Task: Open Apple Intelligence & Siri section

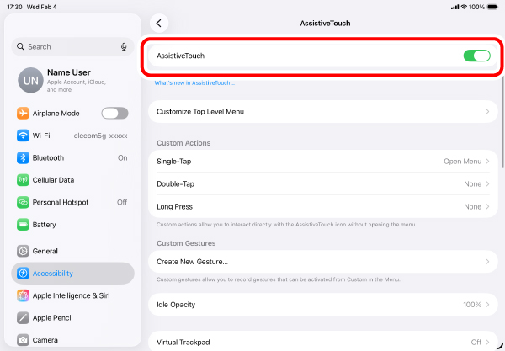Action: click(72, 295)
